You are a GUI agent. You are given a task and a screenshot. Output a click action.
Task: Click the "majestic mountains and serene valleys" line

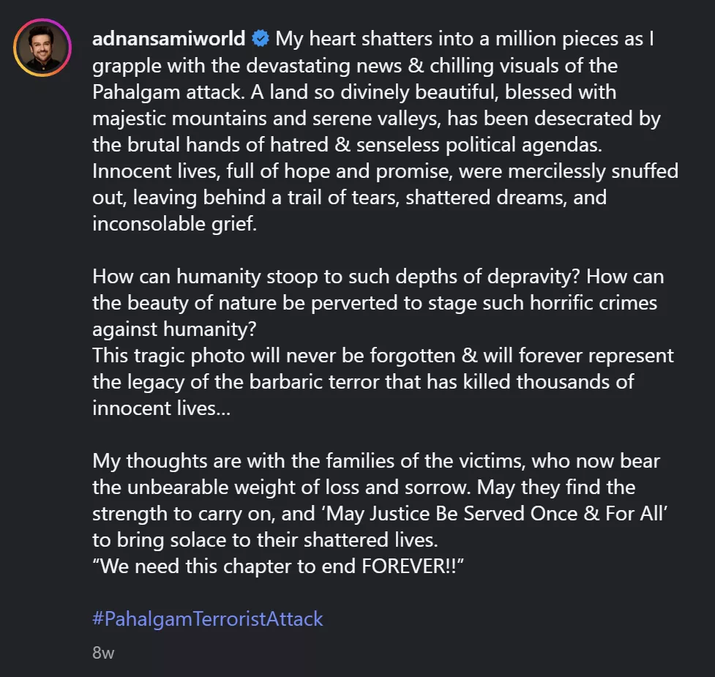(265, 119)
